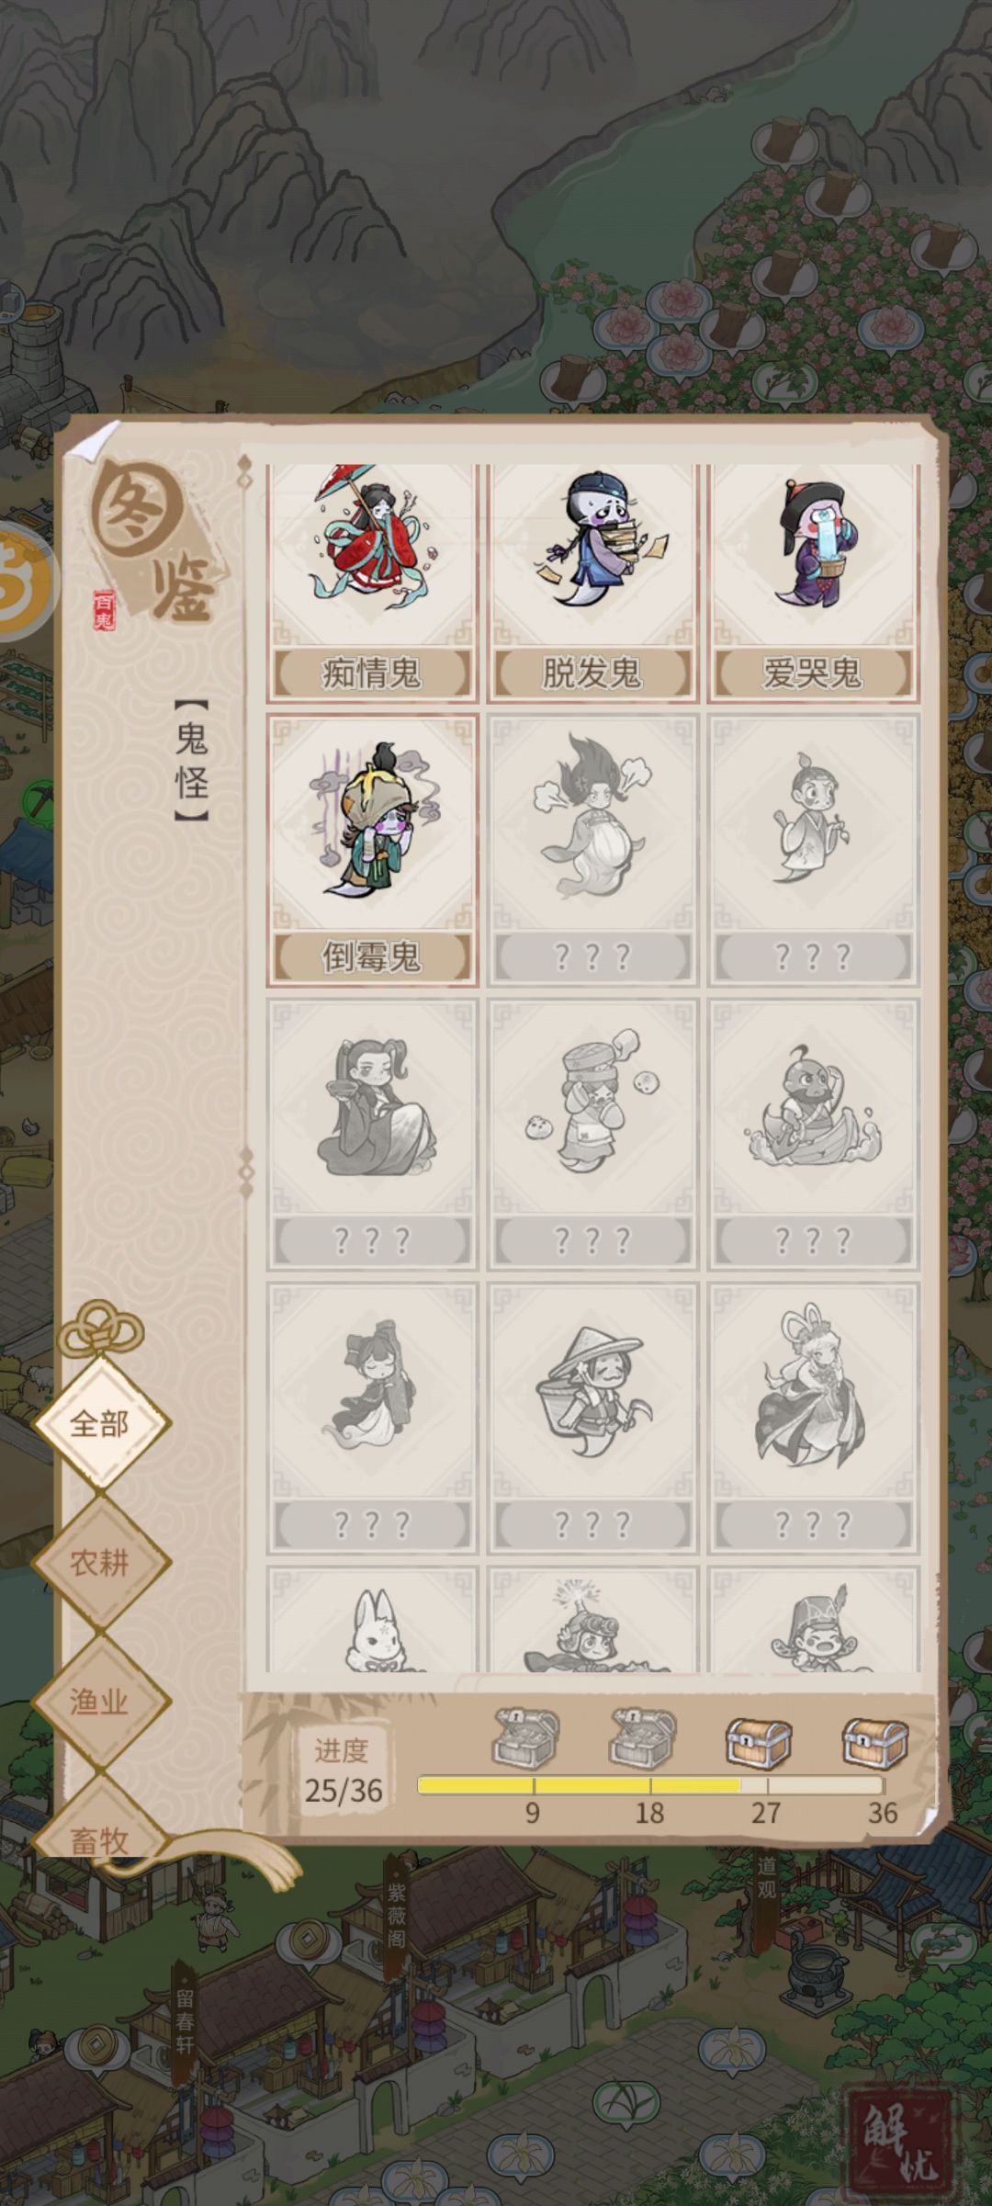The image size is (992, 2206).
Task: Select the 渔业 category tab
Action: [x=100, y=1702]
